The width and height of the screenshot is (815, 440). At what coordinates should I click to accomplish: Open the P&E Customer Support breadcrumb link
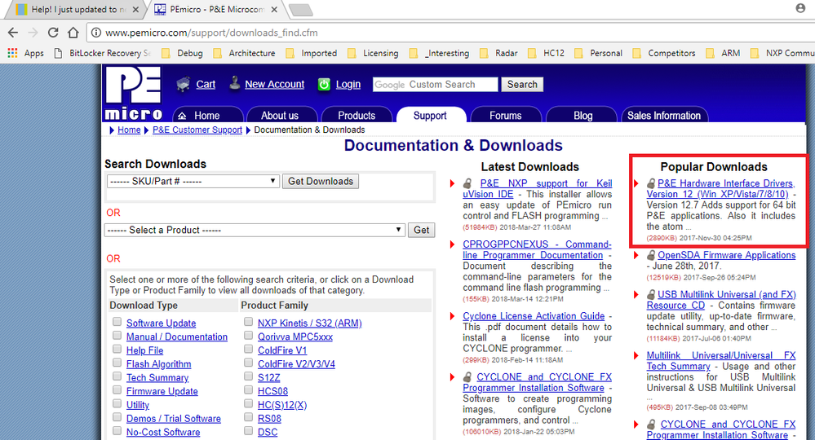(197, 130)
